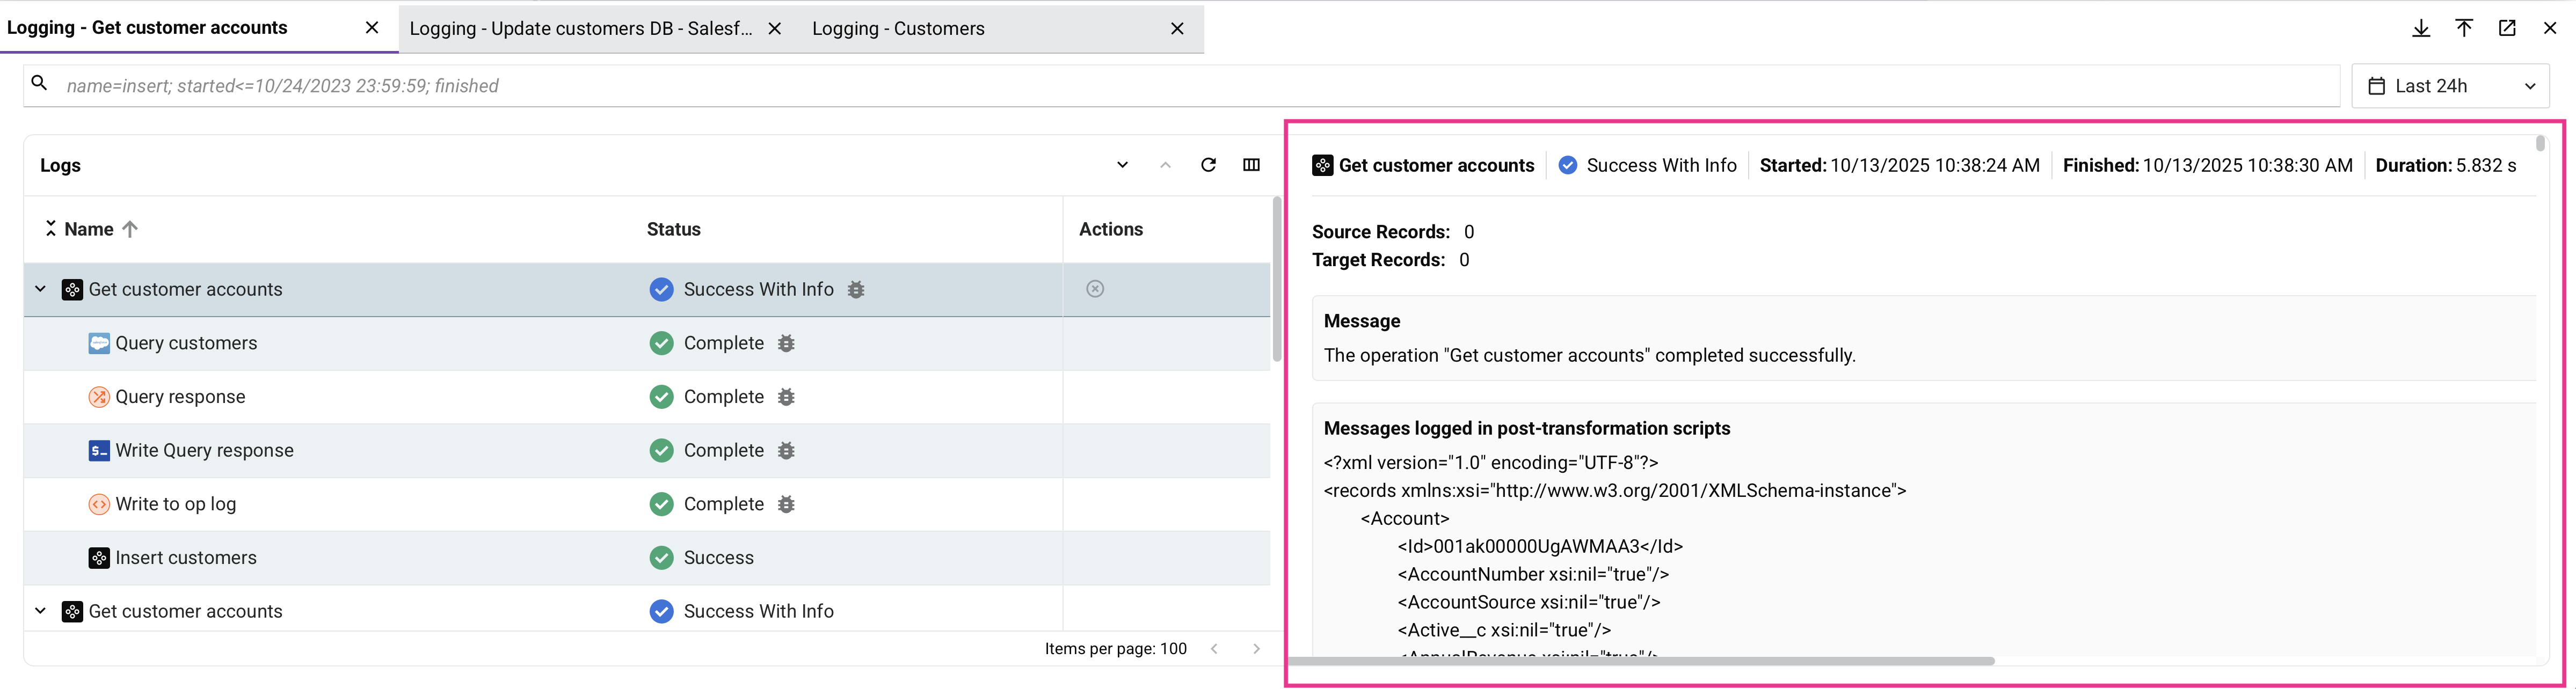Switch to Logging - Update customers DB tab

tap(580, 29)
